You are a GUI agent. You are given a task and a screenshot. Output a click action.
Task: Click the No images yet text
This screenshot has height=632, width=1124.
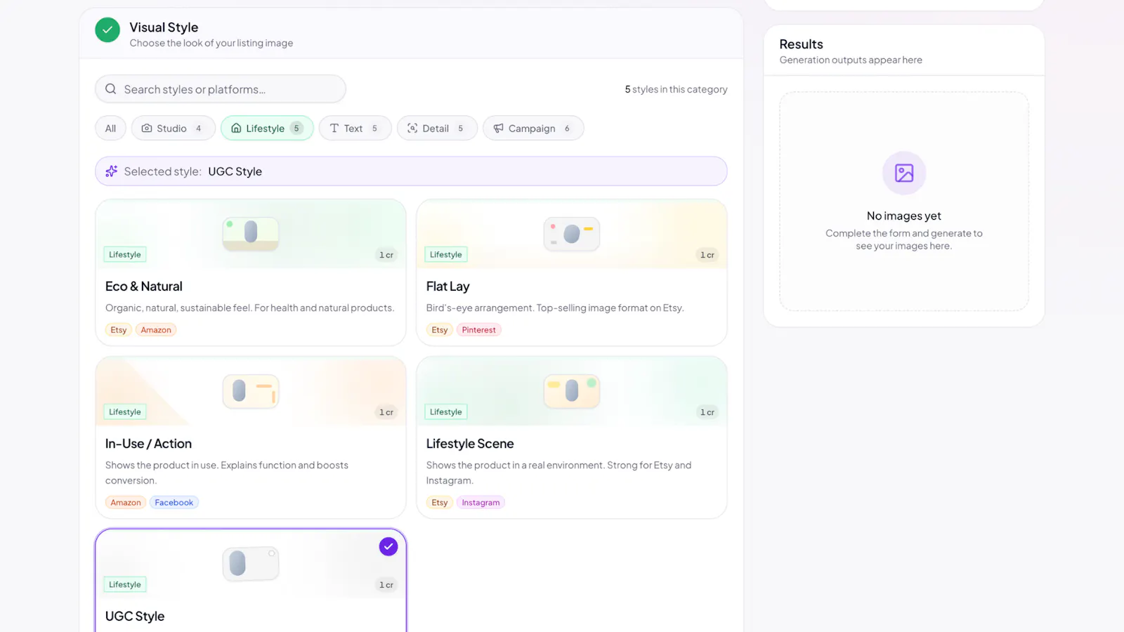pos(904,216)
